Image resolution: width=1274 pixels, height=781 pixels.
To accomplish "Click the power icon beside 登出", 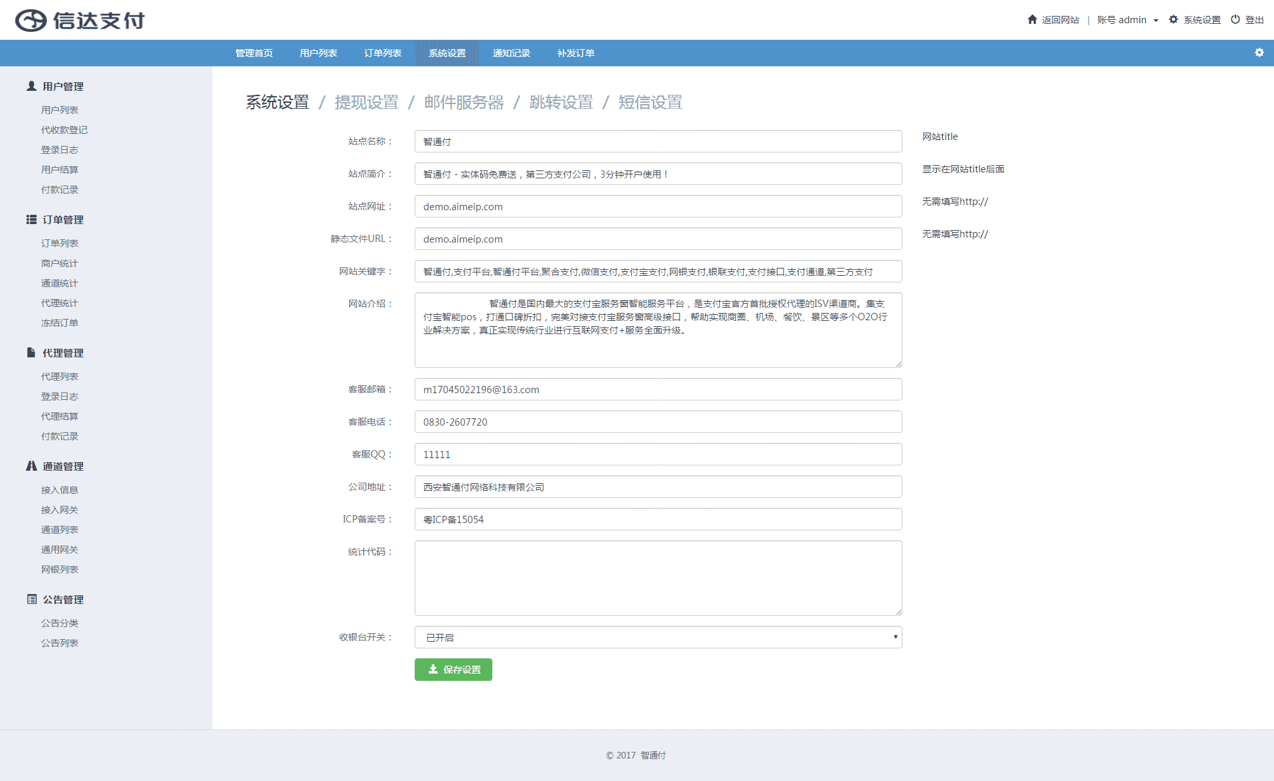I will (1235, 19).
